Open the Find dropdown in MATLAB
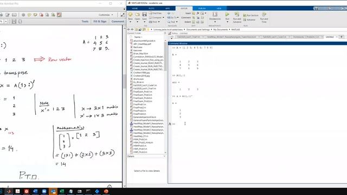The width and height of the screenshot is (347, 195). click(x=172, y=22)
